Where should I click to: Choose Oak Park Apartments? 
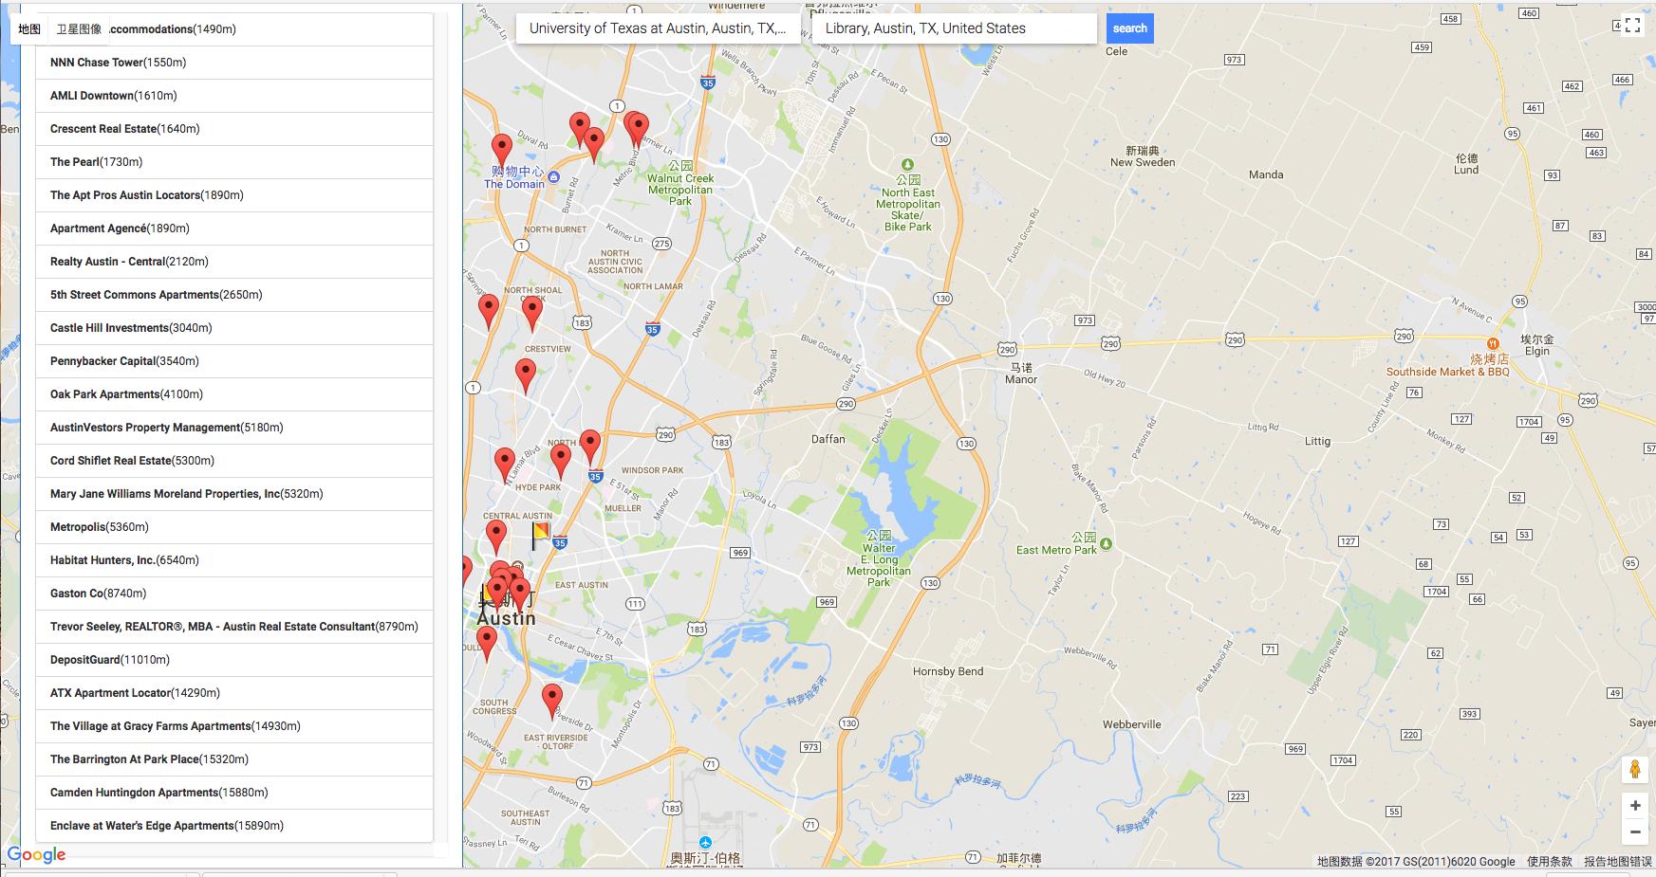tap(234, 394)
